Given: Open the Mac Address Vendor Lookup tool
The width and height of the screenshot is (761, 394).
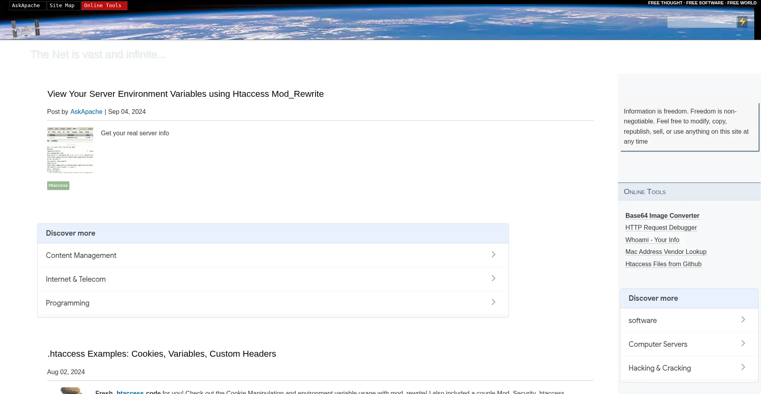Looking at the screenshot, I should pyautogui.click(x=666, y=252).
